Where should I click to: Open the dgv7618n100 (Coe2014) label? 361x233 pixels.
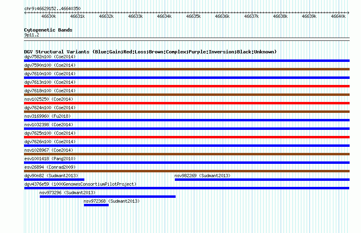[x=50, y=91]
